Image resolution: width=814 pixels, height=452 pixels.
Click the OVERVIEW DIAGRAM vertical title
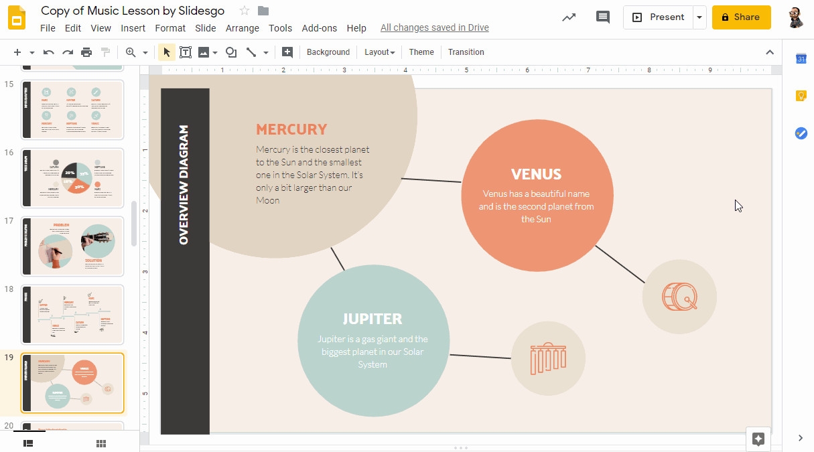tap(184, 185)
